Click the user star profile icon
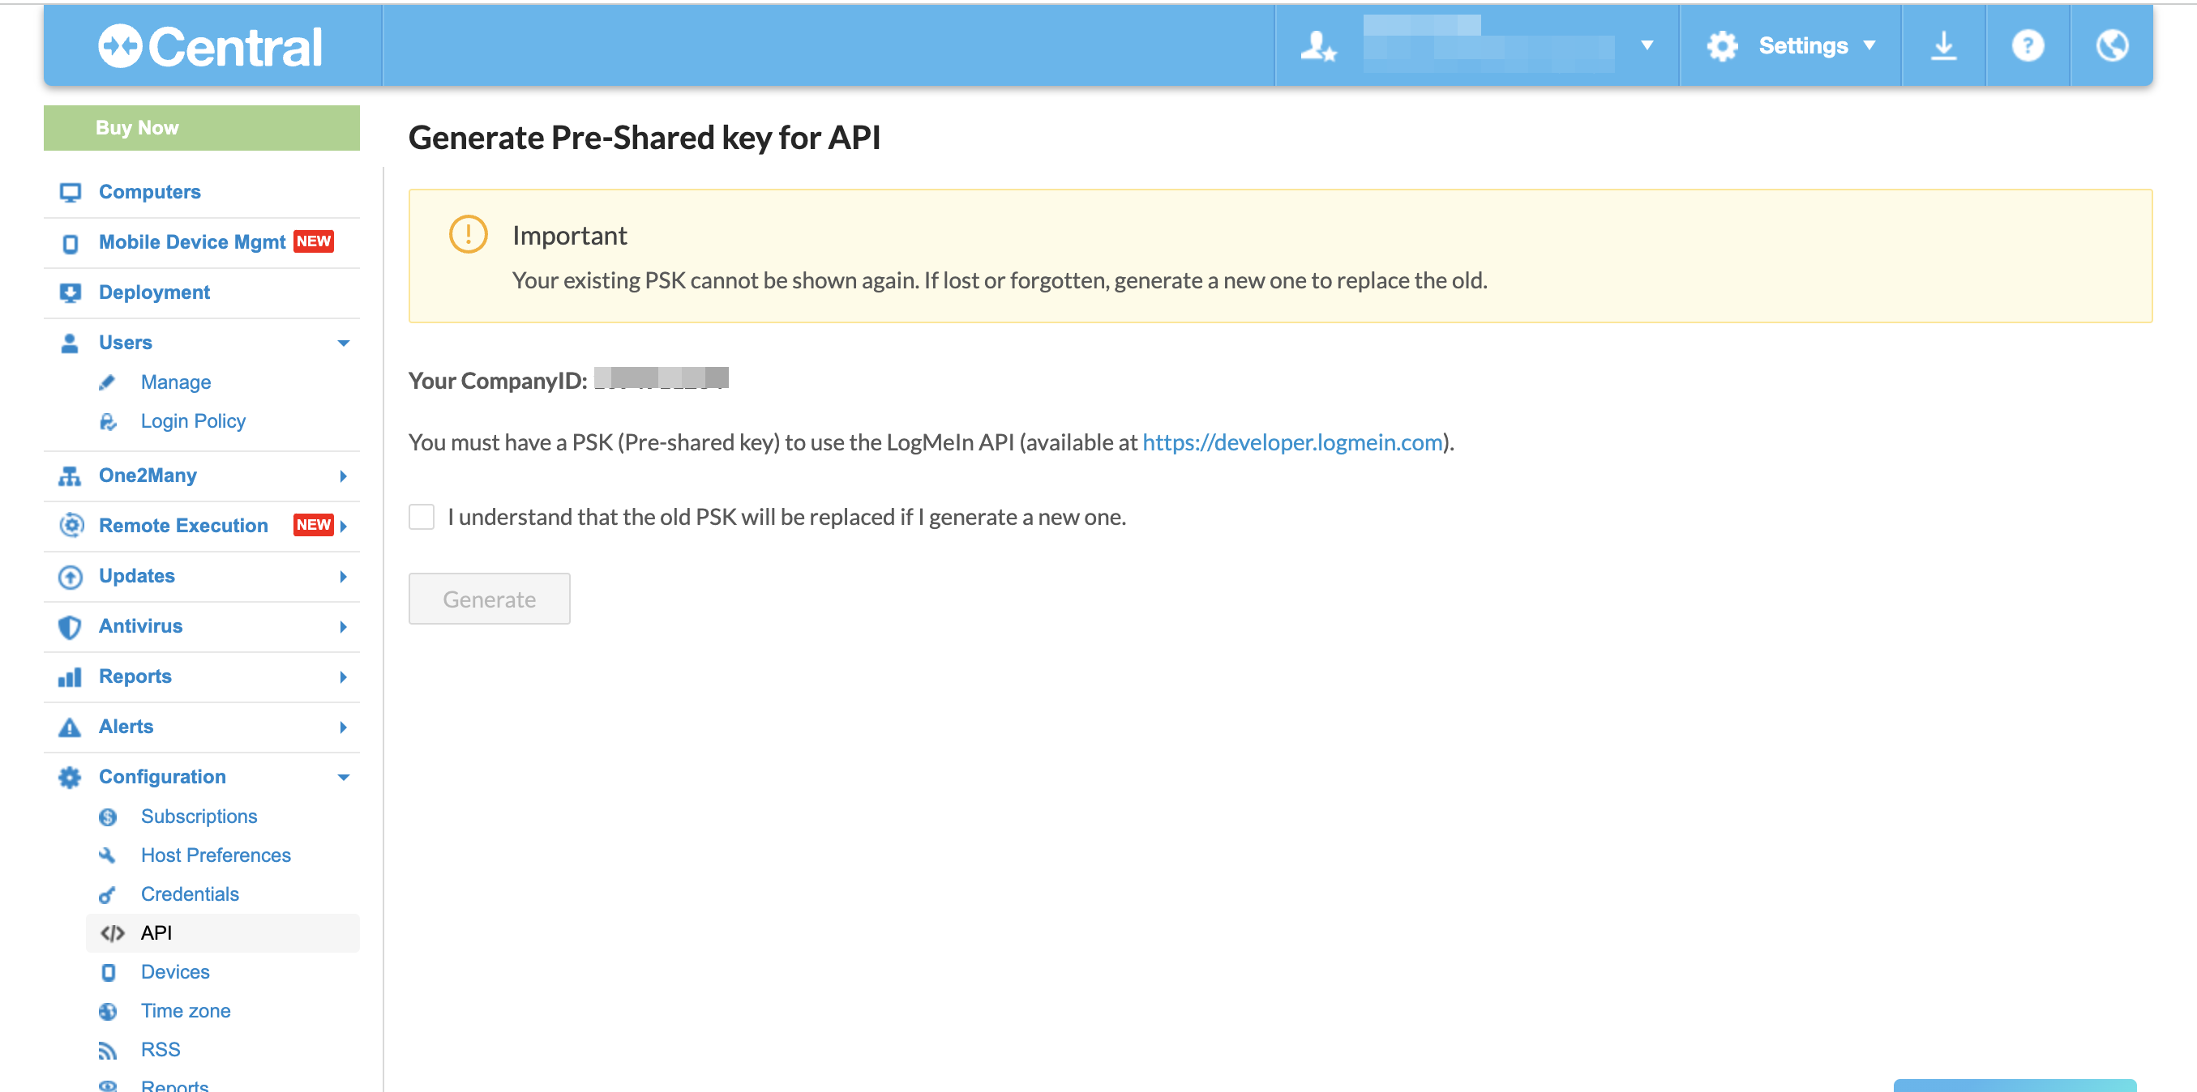The image size is (2197, 1092). pos(1317,45)
